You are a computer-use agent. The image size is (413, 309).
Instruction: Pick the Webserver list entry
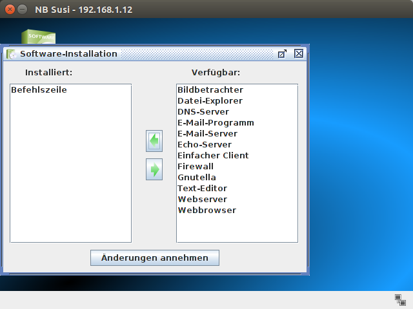[202, 200]
